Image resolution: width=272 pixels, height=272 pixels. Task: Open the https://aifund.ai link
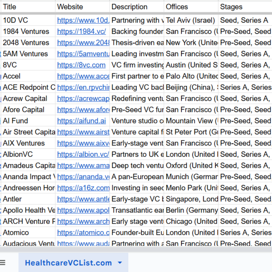[81, 121]
